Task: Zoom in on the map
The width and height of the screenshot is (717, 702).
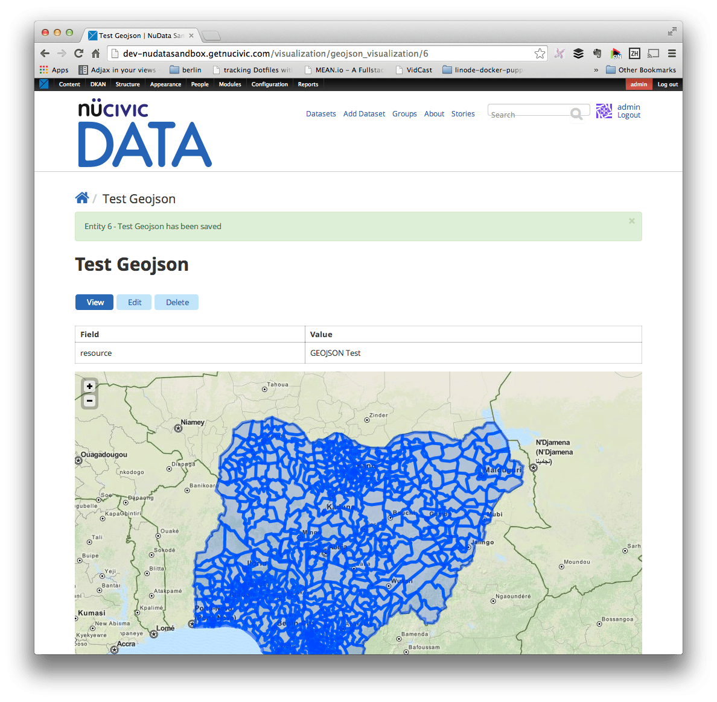Action: (89, 386)
